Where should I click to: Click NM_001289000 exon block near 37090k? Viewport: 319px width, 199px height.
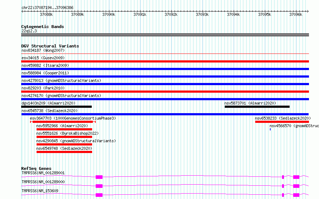point(99,186)
